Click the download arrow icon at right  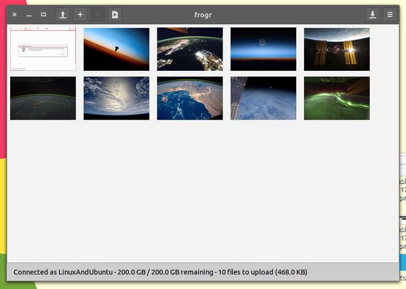[x=373, y=15]
